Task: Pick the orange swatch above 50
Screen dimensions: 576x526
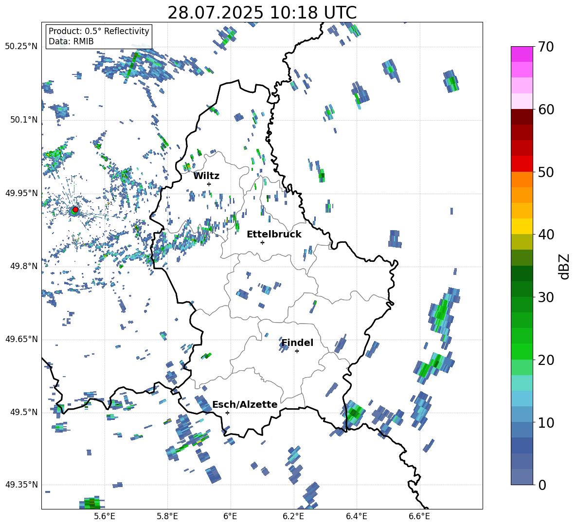Action: [522, 180]
